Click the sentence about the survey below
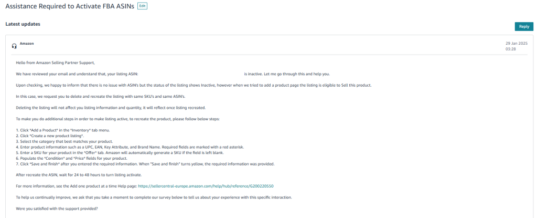The width and height of the screenshot is (537, 218). (154, 198)
